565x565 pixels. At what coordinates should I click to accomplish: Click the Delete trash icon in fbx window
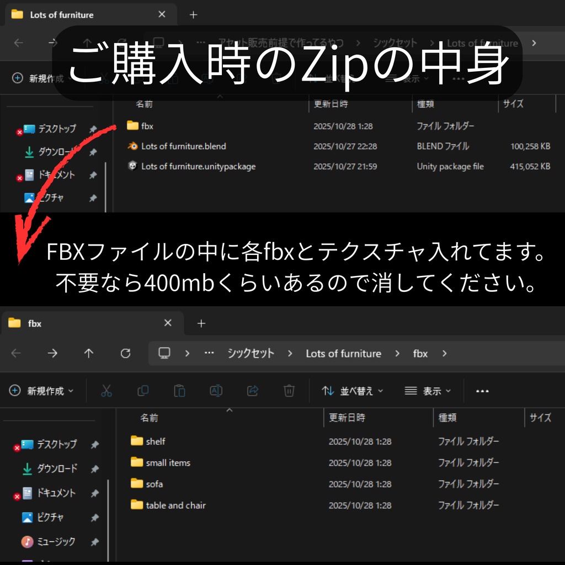pos(289,391)
